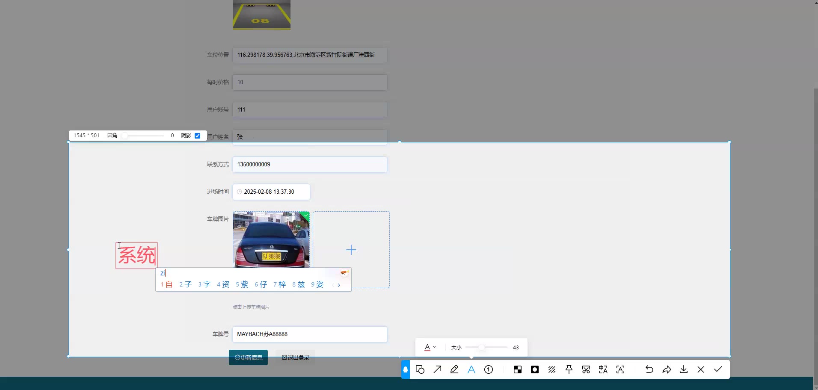Activate the mosaic blur tool
This screenshot has width=818, height=390.
tap(518, 369)
